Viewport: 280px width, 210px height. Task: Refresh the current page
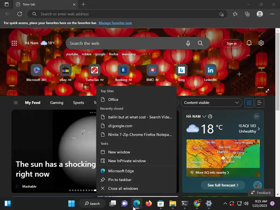pyautogui.click(x=20, y=14)
